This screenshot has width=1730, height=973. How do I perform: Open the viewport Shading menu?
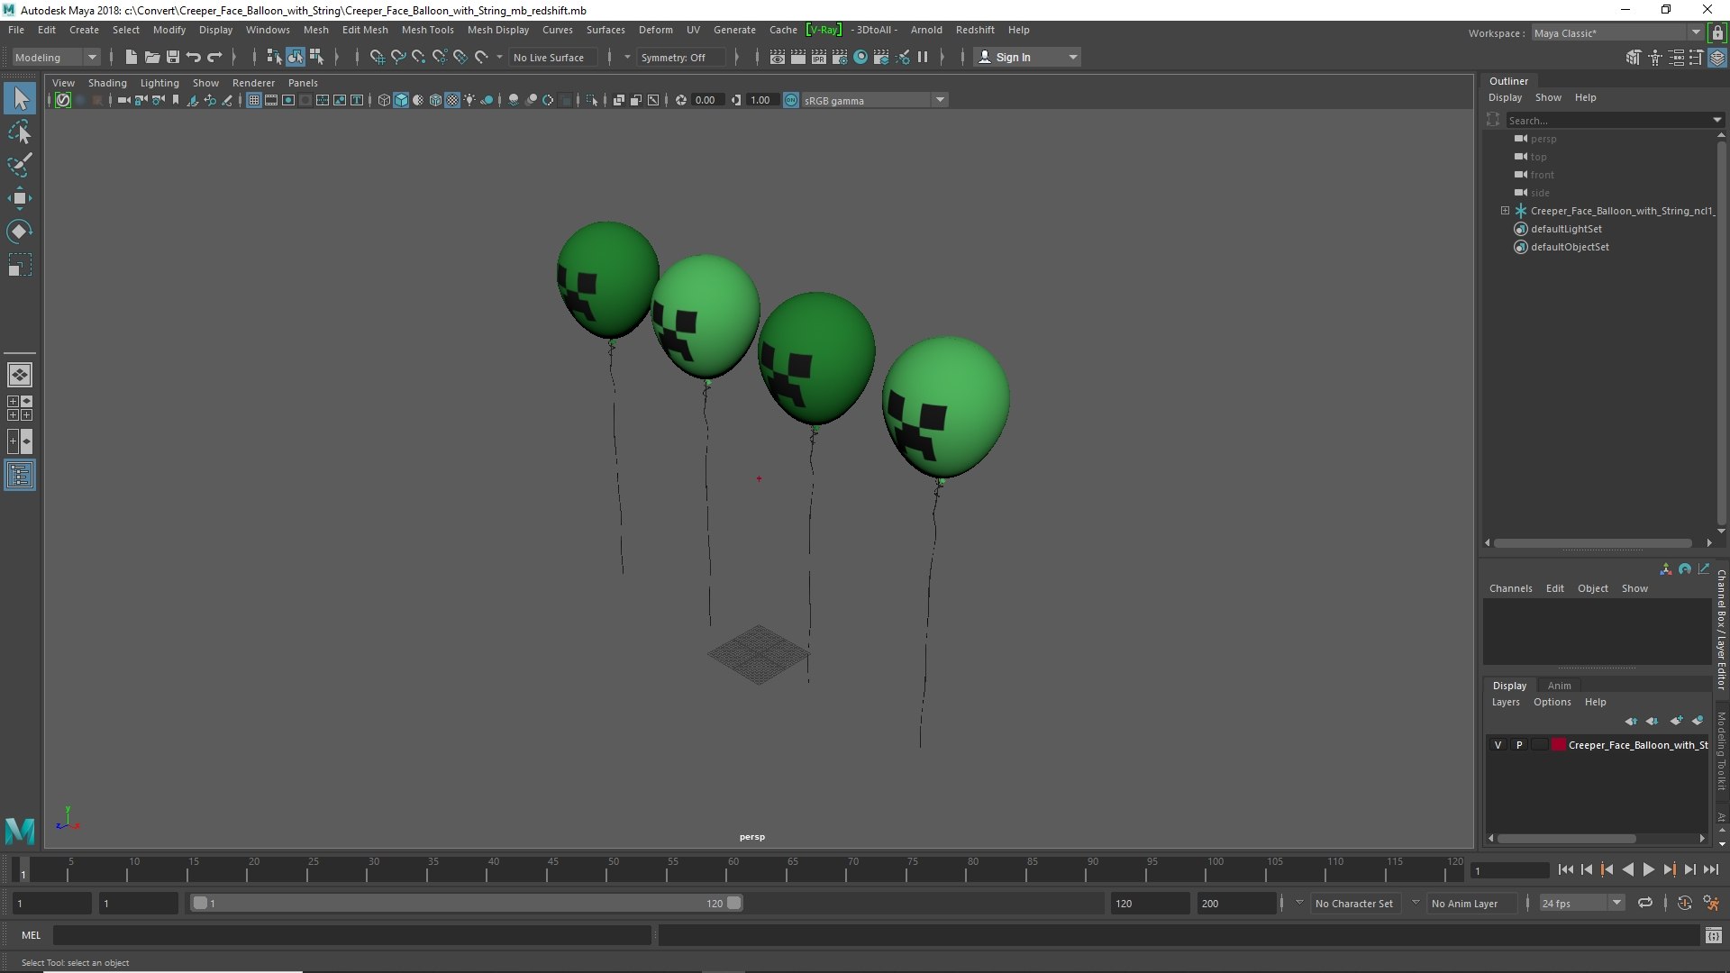(x=107, y=83)
